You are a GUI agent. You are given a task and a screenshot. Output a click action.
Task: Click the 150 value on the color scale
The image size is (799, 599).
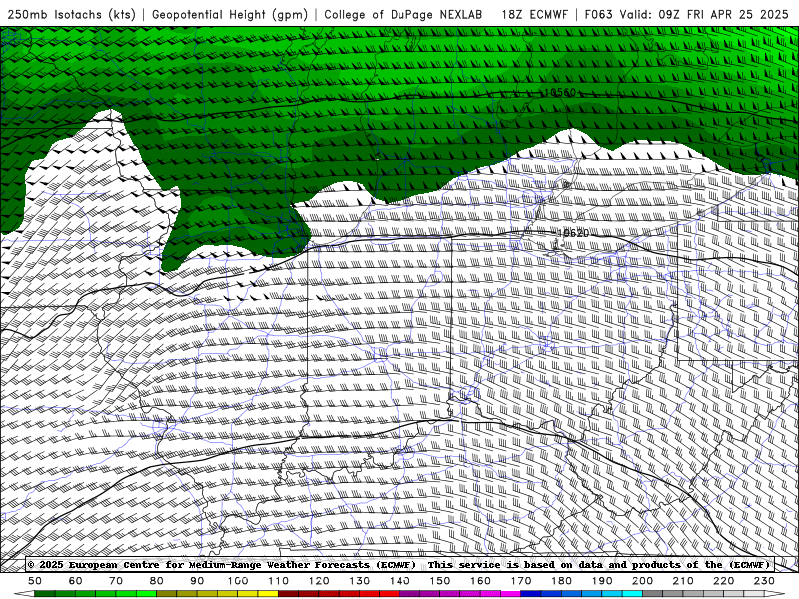pos(439,581)
